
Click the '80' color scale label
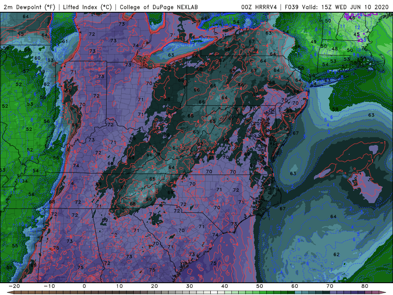(x=365, y=286)
